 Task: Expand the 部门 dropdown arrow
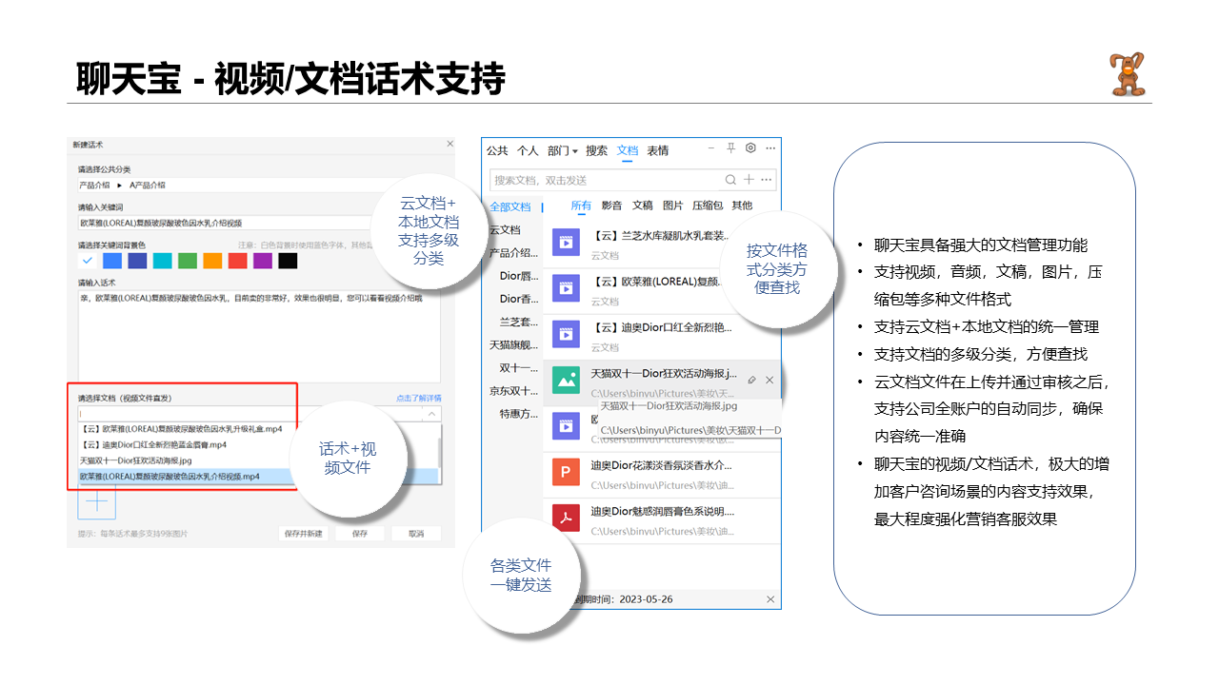tap(575, 149)
